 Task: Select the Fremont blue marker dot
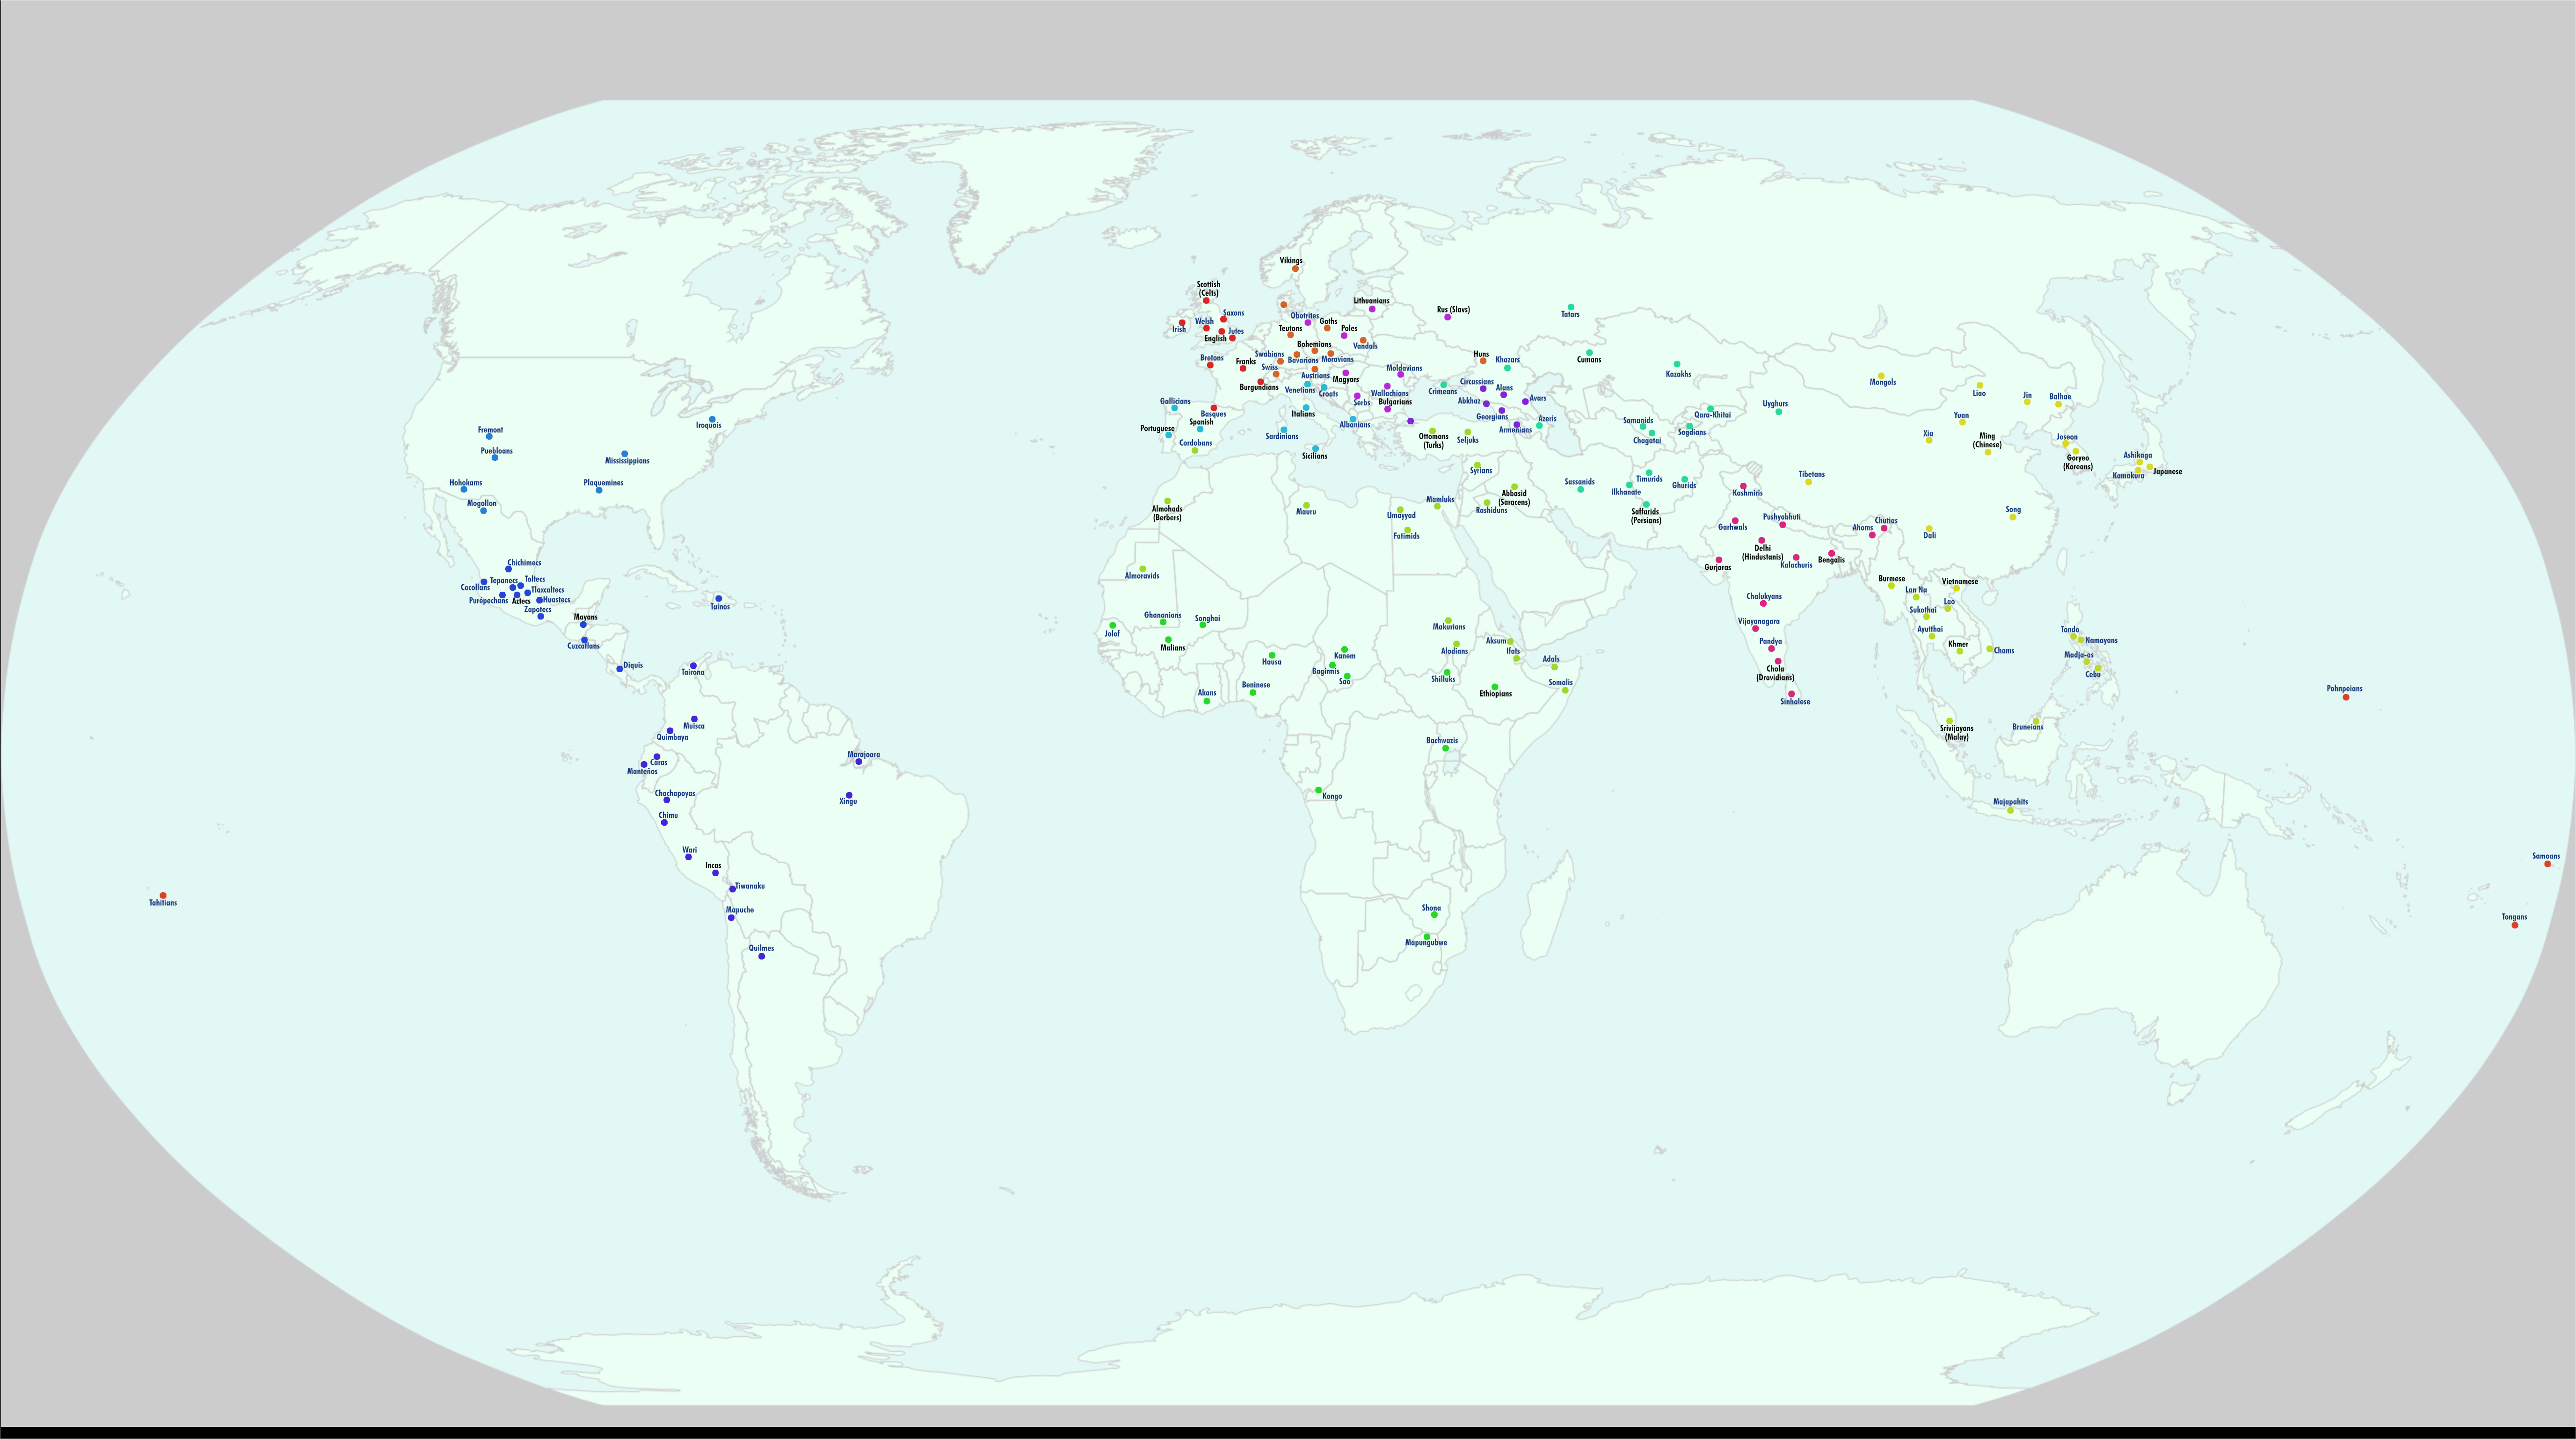click(x=489, y=437)
